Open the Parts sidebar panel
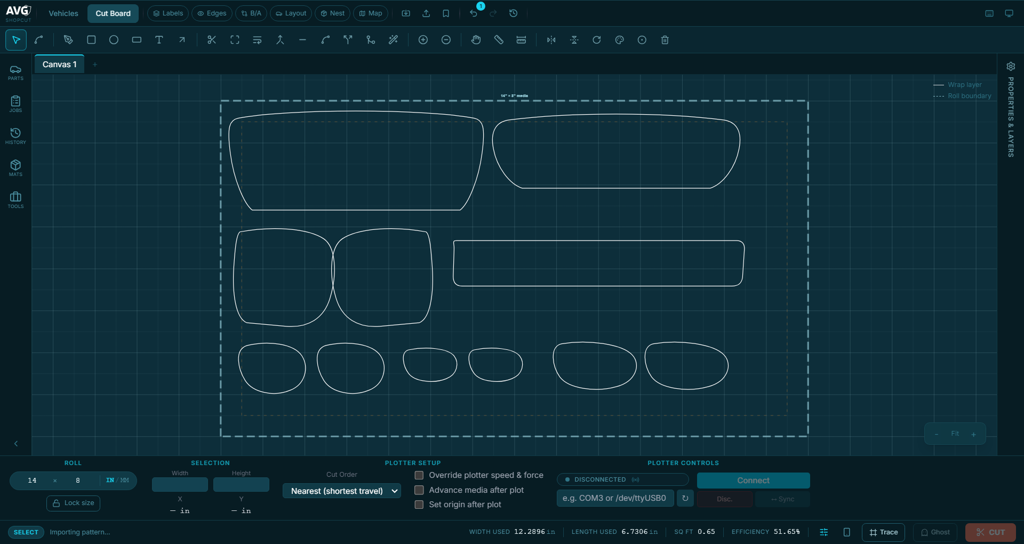The height and width of the screenshot is (544, 1024). (x=15, y=73)
